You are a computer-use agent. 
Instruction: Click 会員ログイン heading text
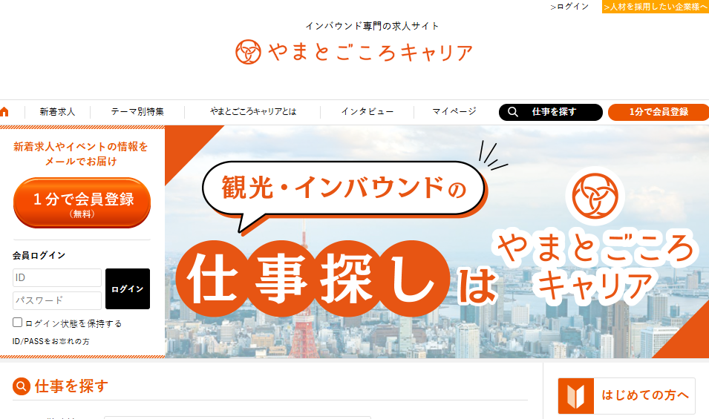(39, 256)
